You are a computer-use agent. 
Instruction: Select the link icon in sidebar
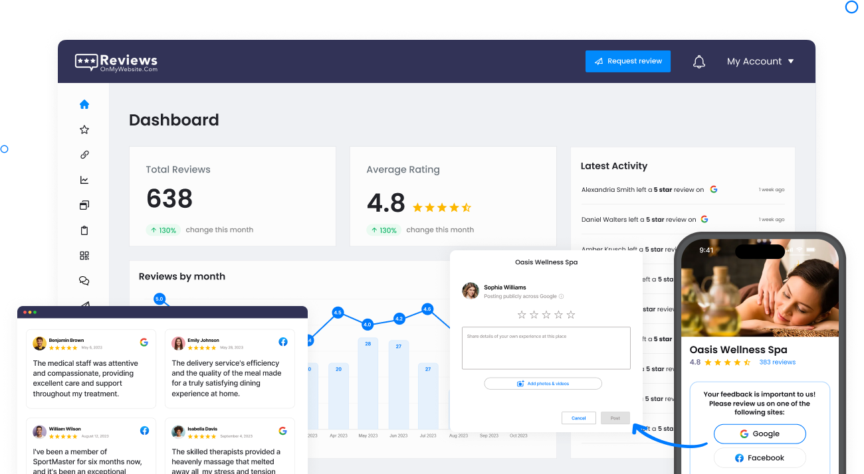click(84, 155)
